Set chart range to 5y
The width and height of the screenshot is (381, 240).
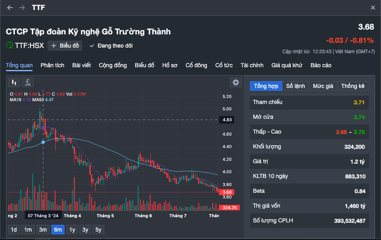(x=98, y=230)
